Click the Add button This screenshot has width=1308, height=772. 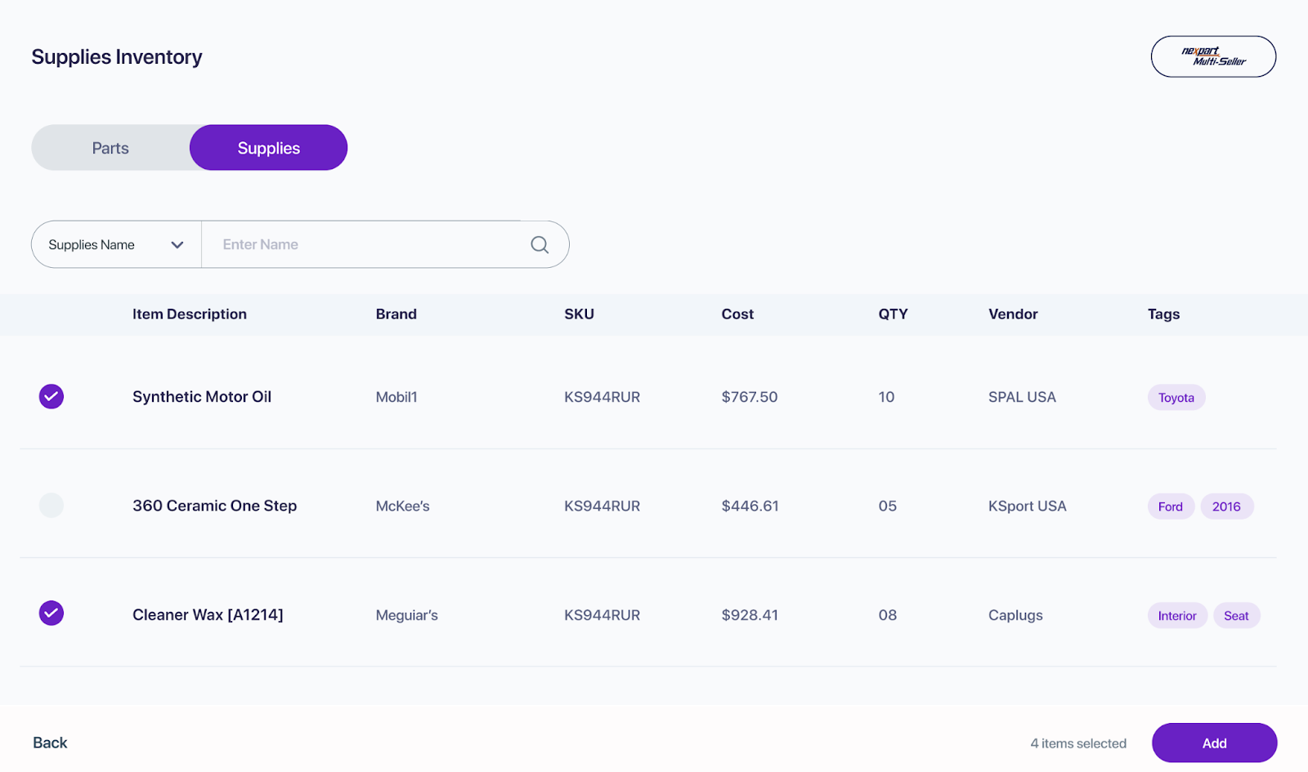point(1214,743)
